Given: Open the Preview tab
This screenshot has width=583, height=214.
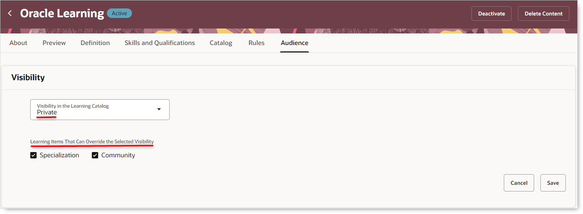Looking at the screenshot, I should [x=54, y=43].
